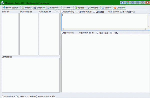Click the green Upload arrow icon
Screen dimensions: 150x98
76,8
